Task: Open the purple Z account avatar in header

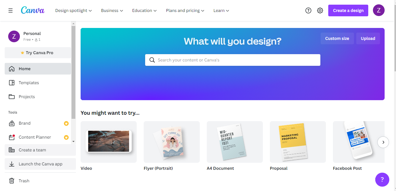Action: pos(379,10)
